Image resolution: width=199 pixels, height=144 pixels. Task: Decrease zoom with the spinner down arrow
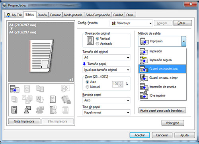coord(121,86)
